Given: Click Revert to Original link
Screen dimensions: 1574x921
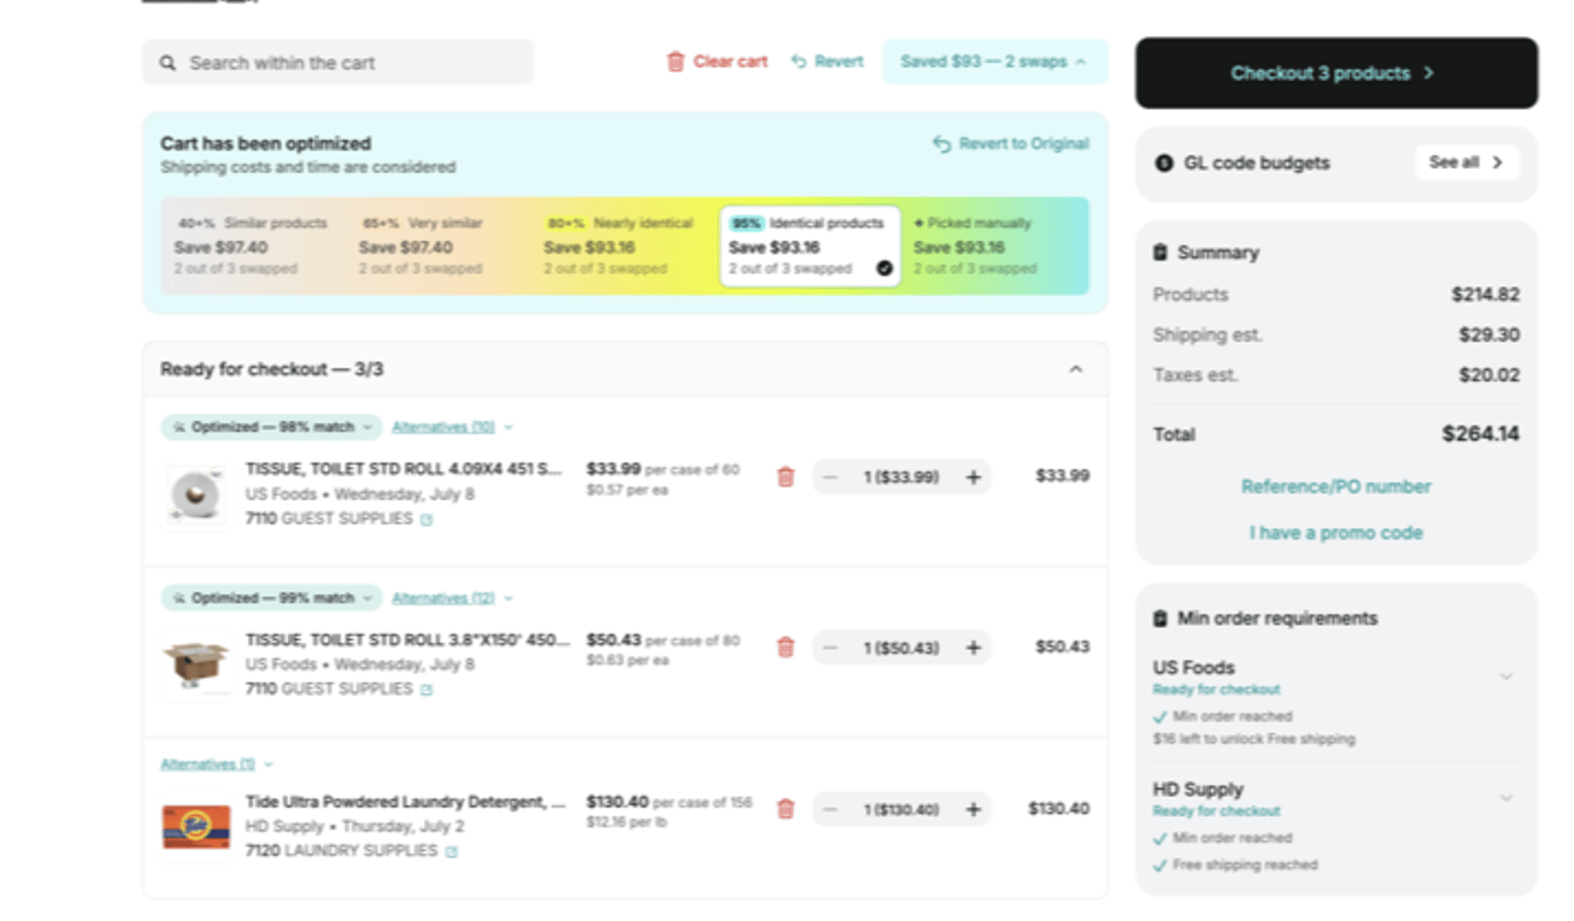Looking at the screenshot, I should tap(1010, 144).
